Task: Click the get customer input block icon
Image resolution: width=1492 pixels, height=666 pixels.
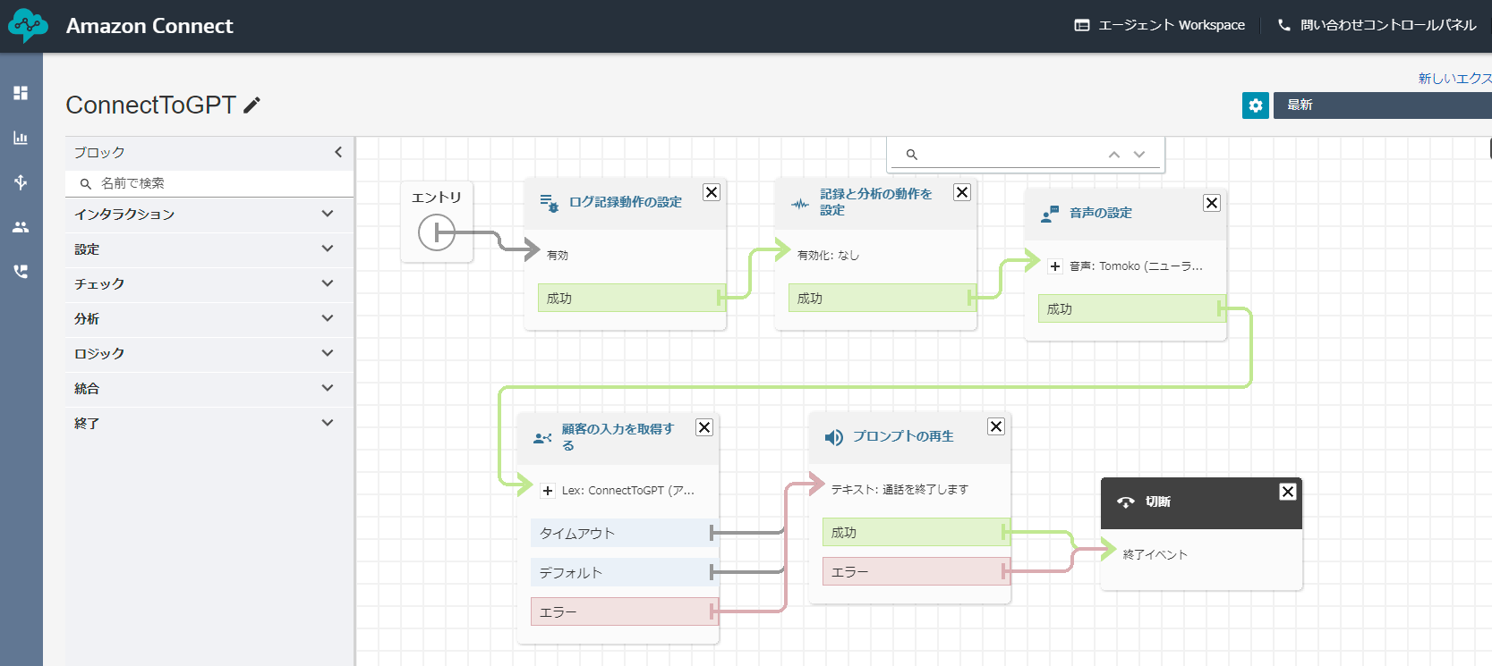Action: (x=542, y=438)
